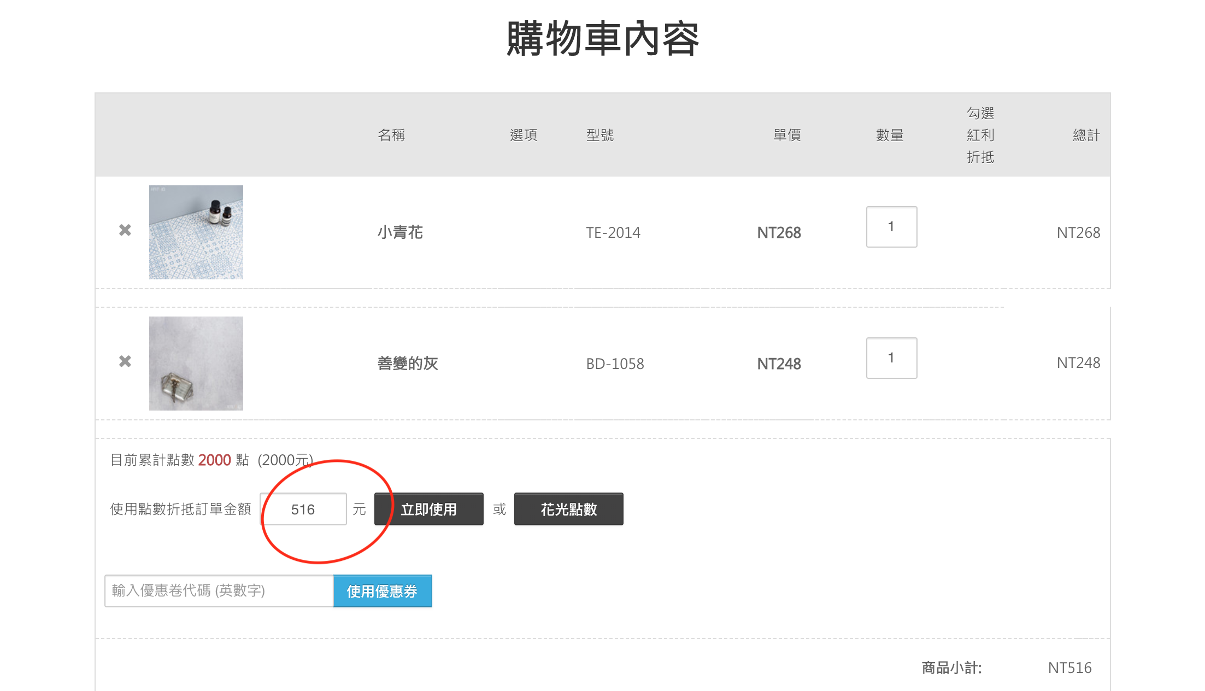Click the coupon code input field
The width and height of the screenshot is (1205, 691).
pos(219,591)
